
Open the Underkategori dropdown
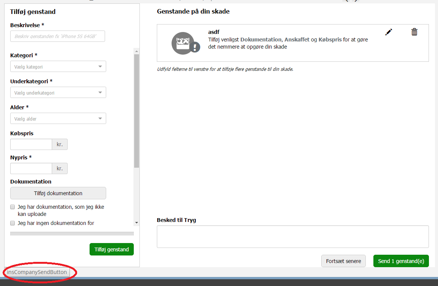[x=58, y=92]
